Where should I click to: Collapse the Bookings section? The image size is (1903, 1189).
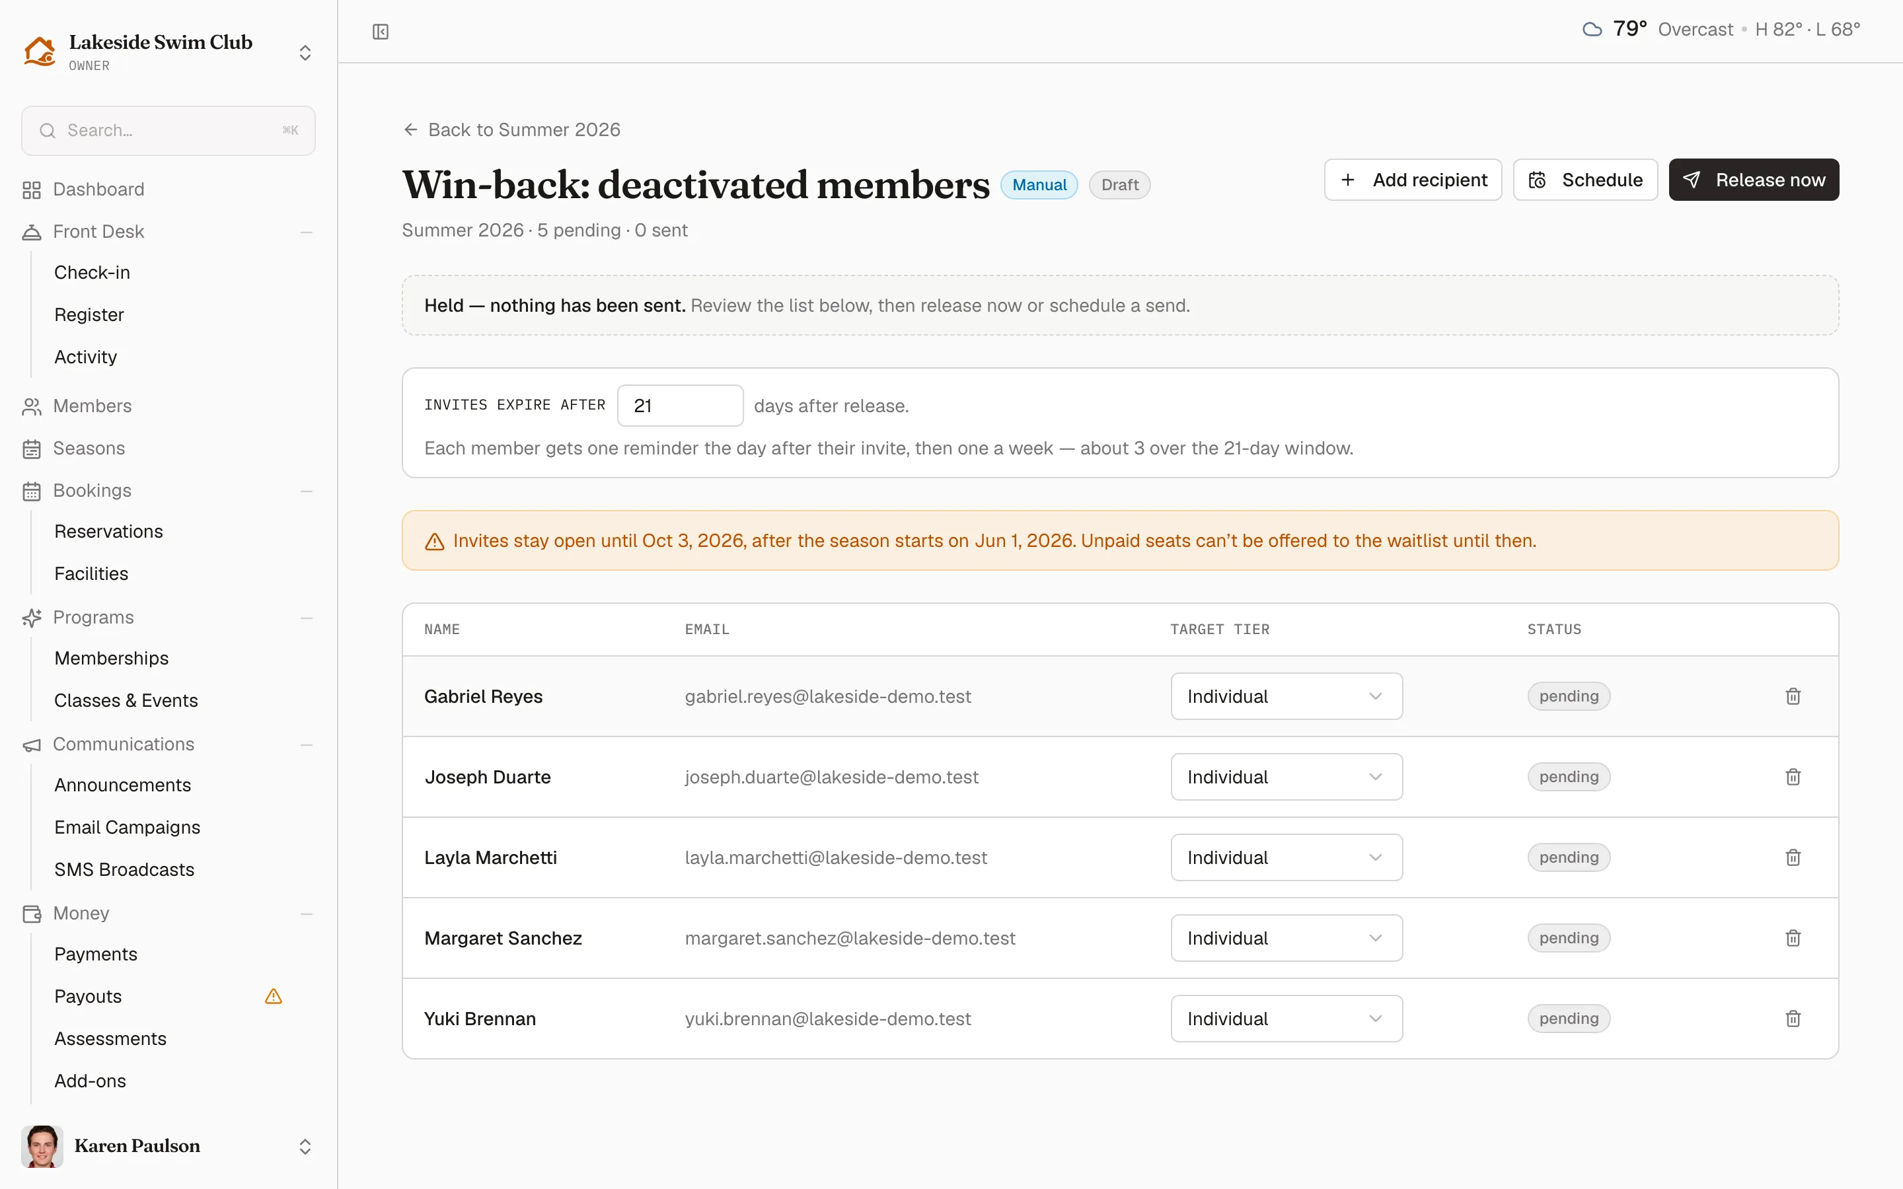click(x=307, y=491)
